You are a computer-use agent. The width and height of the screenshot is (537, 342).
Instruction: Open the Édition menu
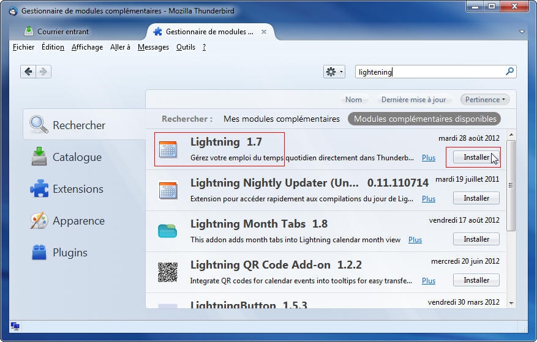(x=53, y=47)
